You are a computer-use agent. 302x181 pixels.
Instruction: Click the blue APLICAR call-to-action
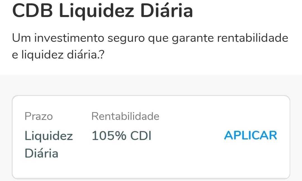tap(250, 135)
